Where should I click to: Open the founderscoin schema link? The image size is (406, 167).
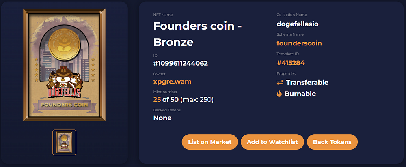(299, 43)
